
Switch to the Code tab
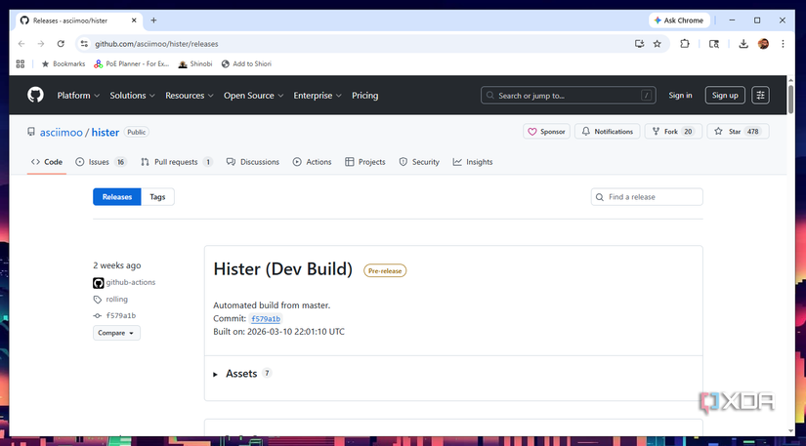[47, 162]
